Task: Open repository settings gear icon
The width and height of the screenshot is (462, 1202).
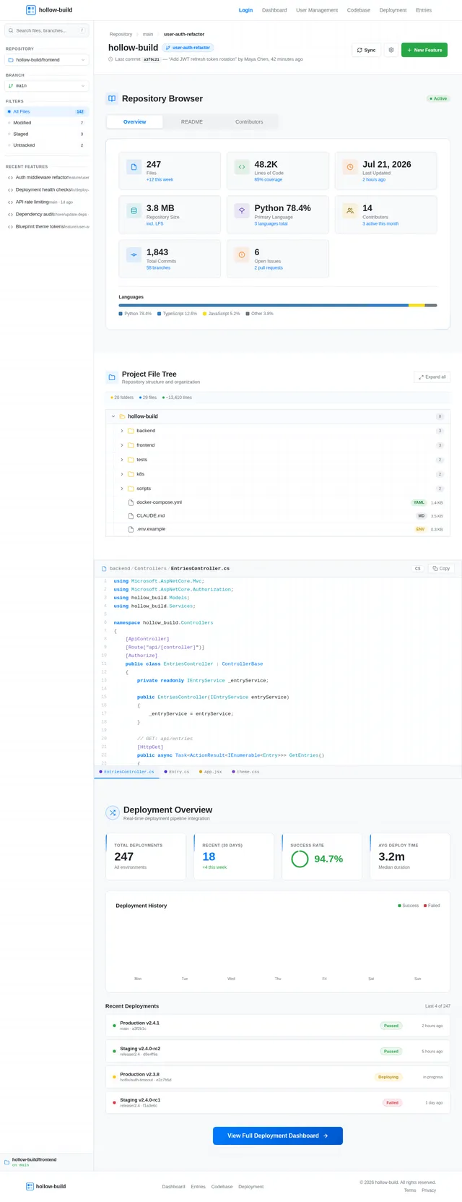Action: coord(391,50)
